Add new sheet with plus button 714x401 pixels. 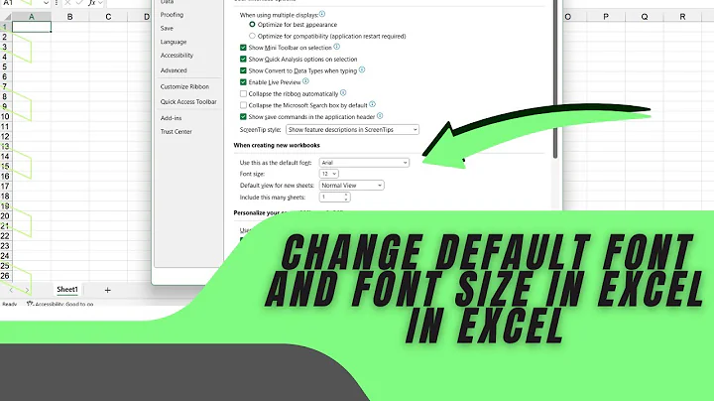click(x=107, y=290)
